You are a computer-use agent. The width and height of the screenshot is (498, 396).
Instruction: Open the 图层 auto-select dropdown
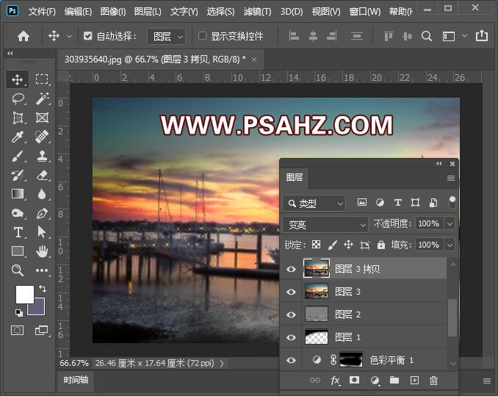167,37
